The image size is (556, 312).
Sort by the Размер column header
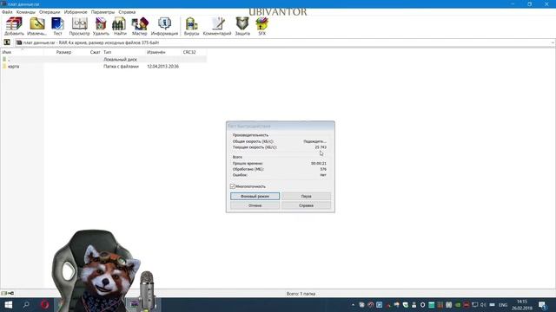click(63, 52)
